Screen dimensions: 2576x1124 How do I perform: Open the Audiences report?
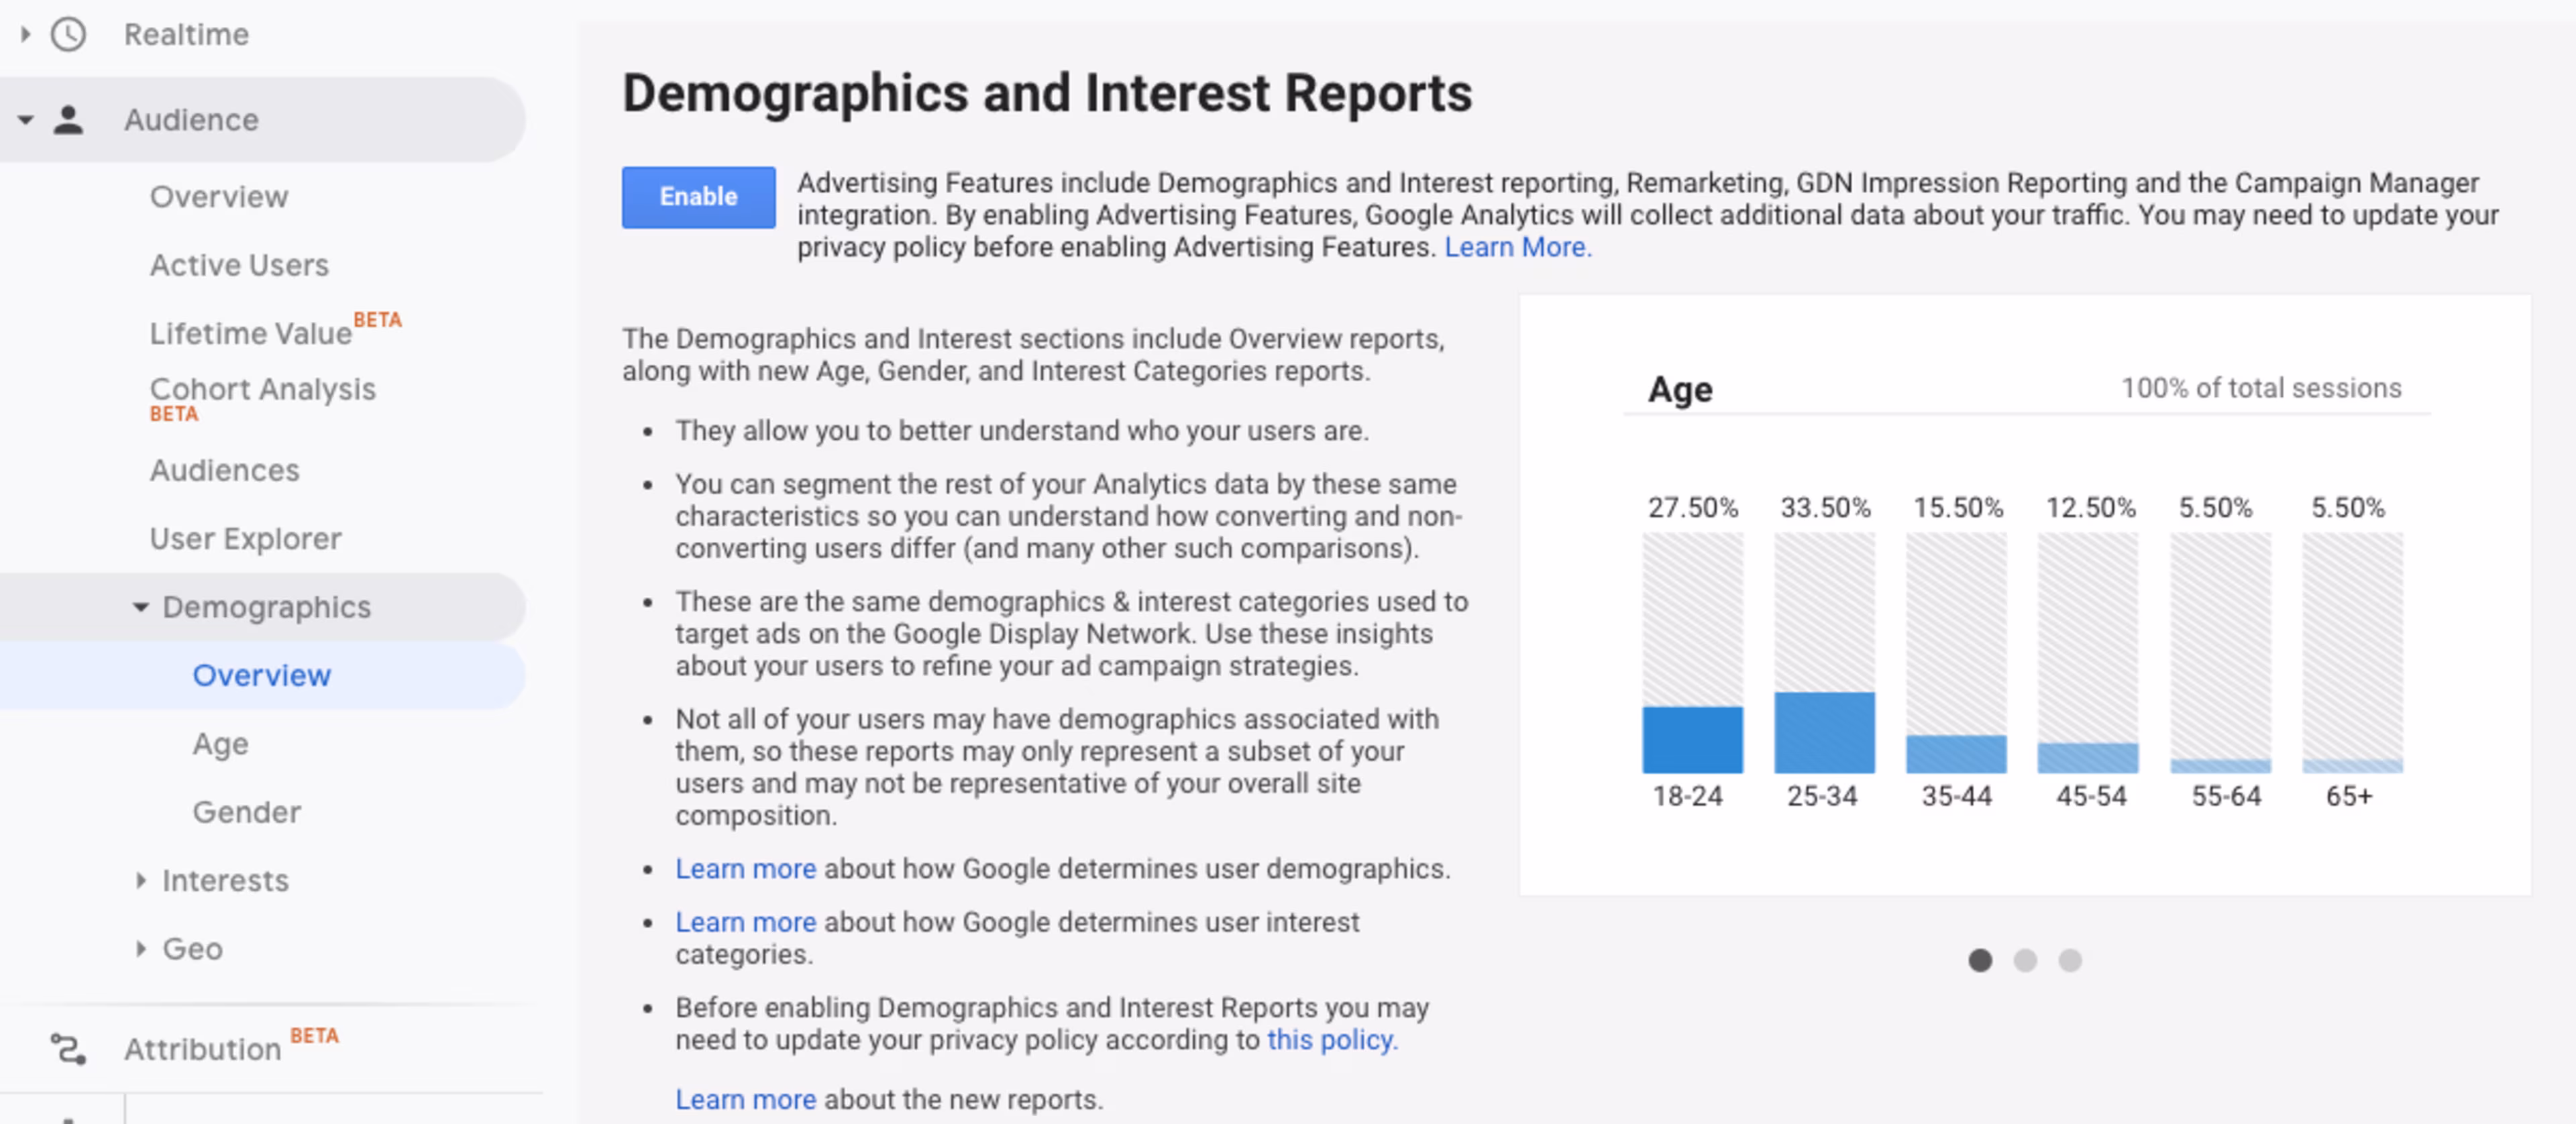pos(224,469)
